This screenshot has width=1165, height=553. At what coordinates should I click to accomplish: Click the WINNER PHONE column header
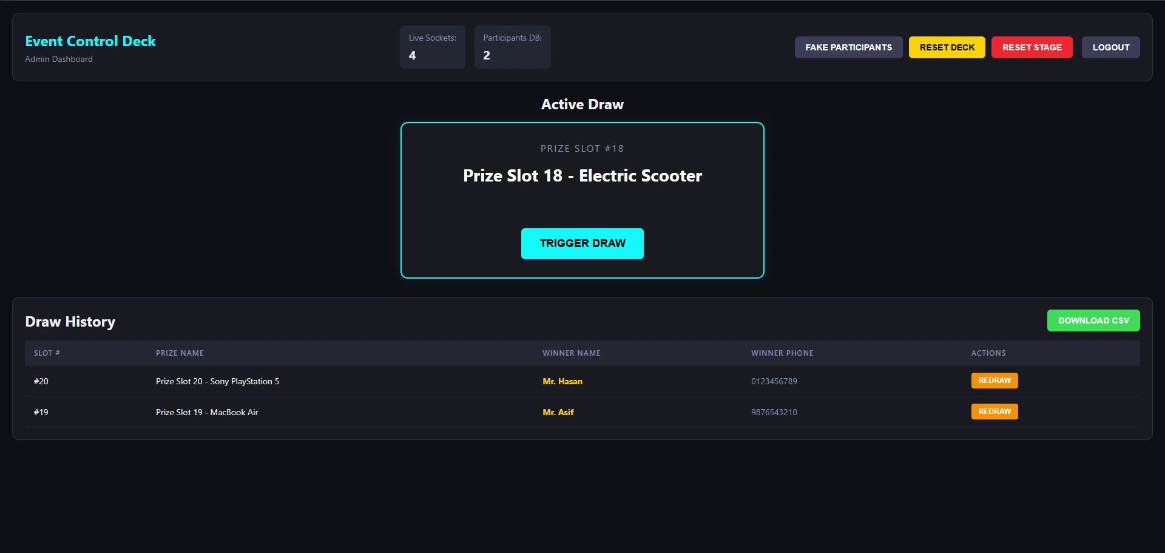782,353
